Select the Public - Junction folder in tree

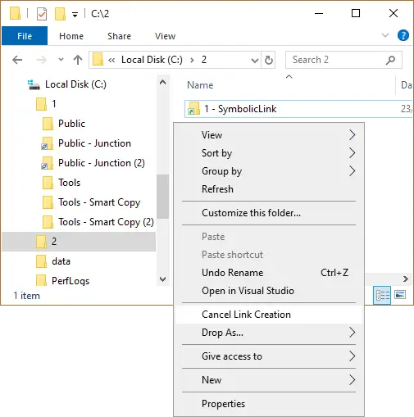pyautogui.click(x=94, y=143)
